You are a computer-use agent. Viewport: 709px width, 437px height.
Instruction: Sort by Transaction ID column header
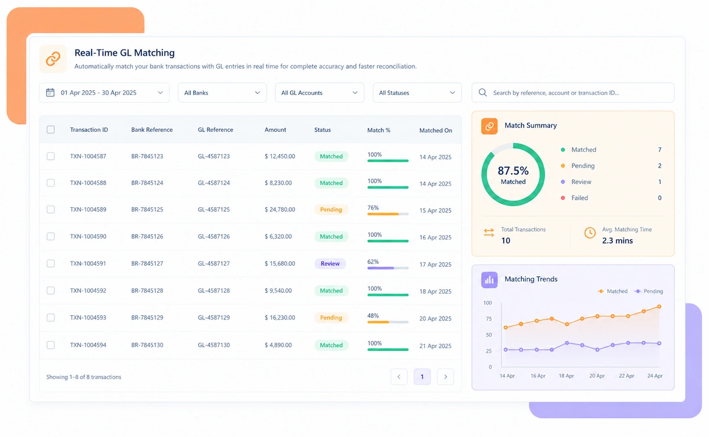tap(89, 130)
